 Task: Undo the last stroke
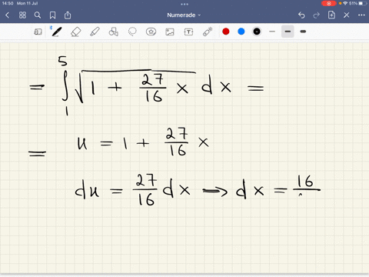301,15
